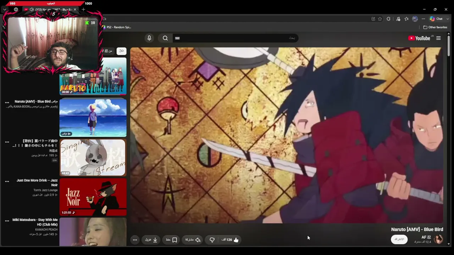Click the YouTube voice search microphone
The image size is (454, 255).
[149, 38]
